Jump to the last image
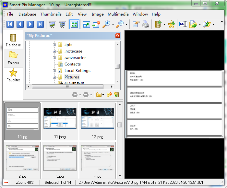This screenshot has height=188, width=227. pos(40,24)
